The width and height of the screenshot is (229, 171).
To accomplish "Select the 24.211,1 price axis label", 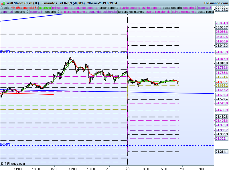I will [222, 152].
